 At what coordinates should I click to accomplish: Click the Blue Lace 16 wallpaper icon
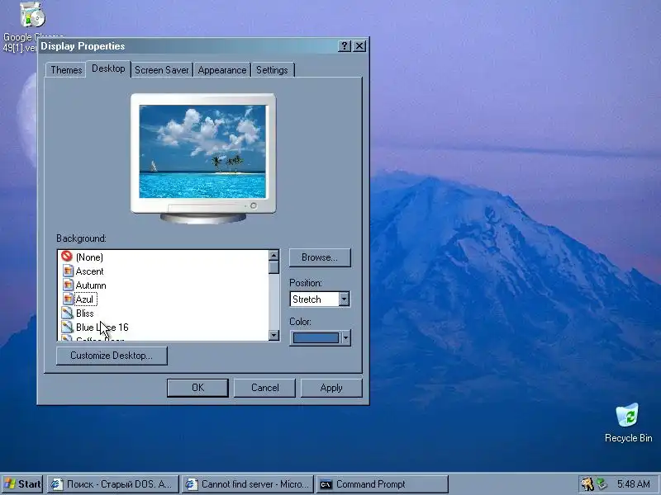click(68, 327)
